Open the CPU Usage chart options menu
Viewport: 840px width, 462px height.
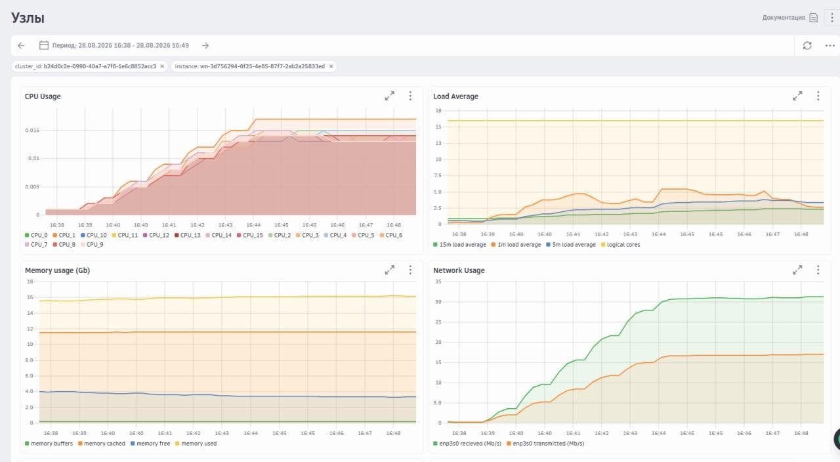pos(410,96)
